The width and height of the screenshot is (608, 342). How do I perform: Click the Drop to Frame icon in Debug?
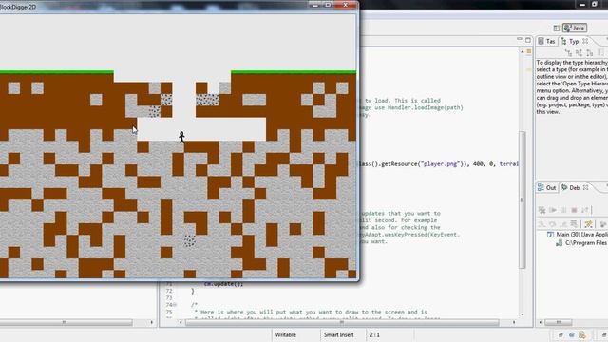574,224
